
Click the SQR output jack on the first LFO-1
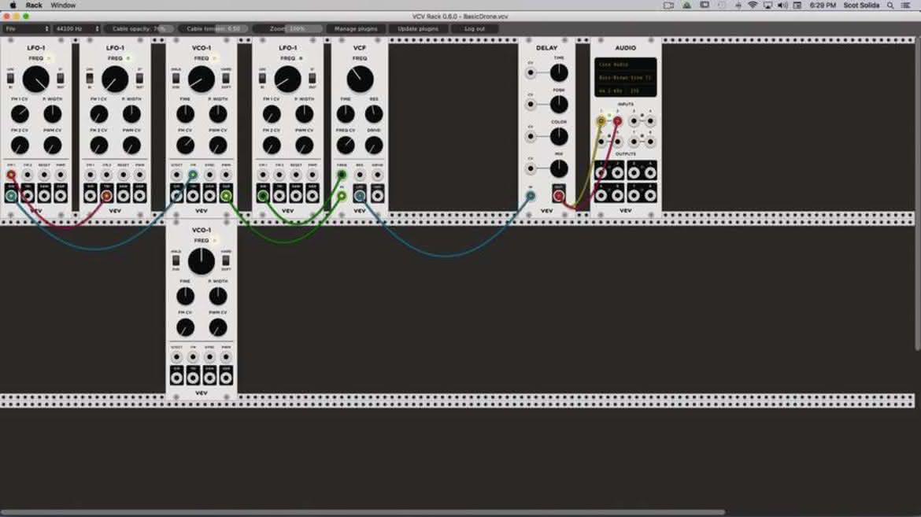click(x=61, y=196)
